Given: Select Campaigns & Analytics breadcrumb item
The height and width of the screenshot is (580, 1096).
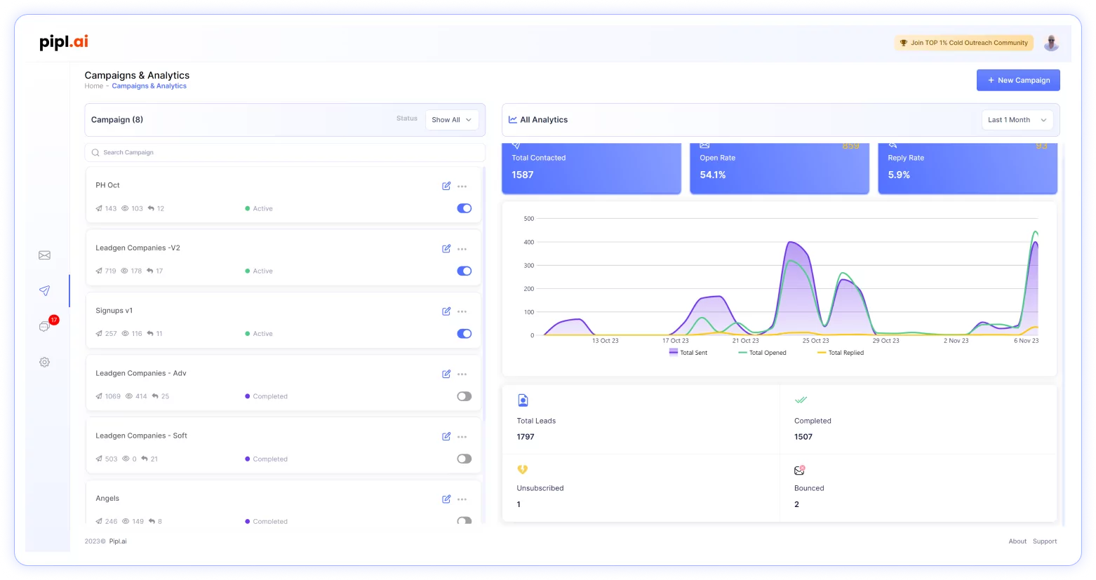Looking at the screenshot, I should click(x=149, y=86).
